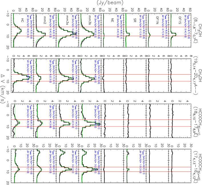The image size is (202, 185).
Task: Select "ΔV (km/s)= 5.4 (0.8)" in HCOOCH3(v=1) column
Action: tap(51, 117)
